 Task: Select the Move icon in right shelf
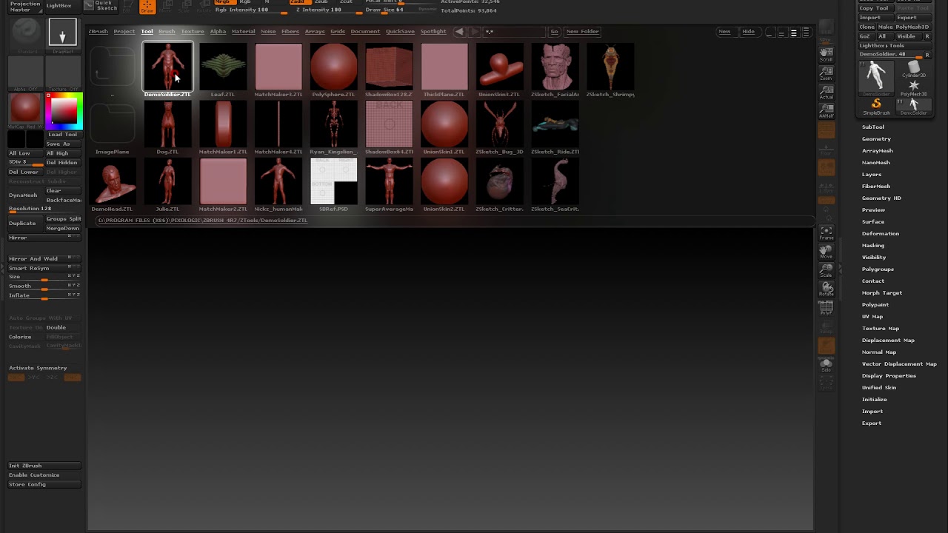[x=826, y=252]
